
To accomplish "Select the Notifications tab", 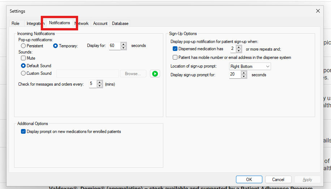I will 60,23.
